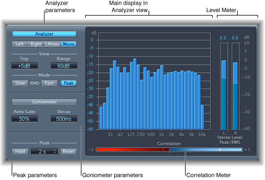Image resolution: width=265 pixels, height=180 pixels.
Task: Select Fast RMS mode
Action: [x=49, y=83]
